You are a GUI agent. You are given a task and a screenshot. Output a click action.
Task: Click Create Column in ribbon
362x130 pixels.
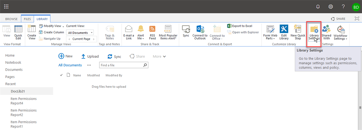click(51, 32)
